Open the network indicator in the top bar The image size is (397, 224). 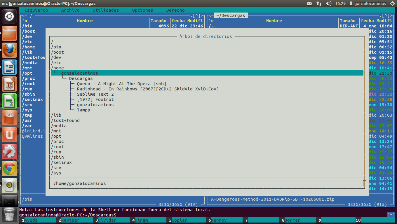pyautogui.click(x=319, y=3)
